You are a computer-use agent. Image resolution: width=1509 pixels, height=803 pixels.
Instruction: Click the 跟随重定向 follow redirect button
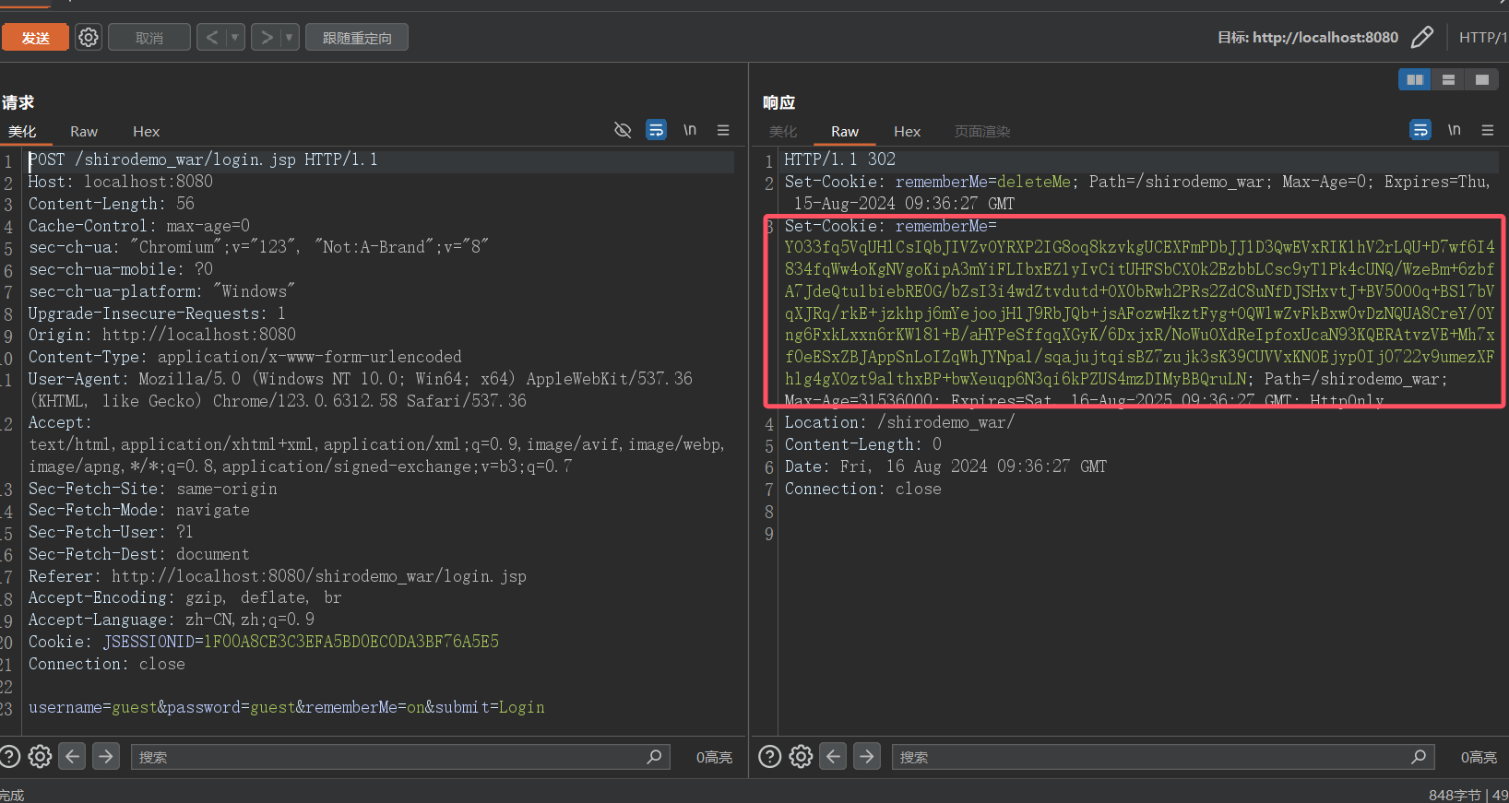pyautogui.click(x=357, y=38)
